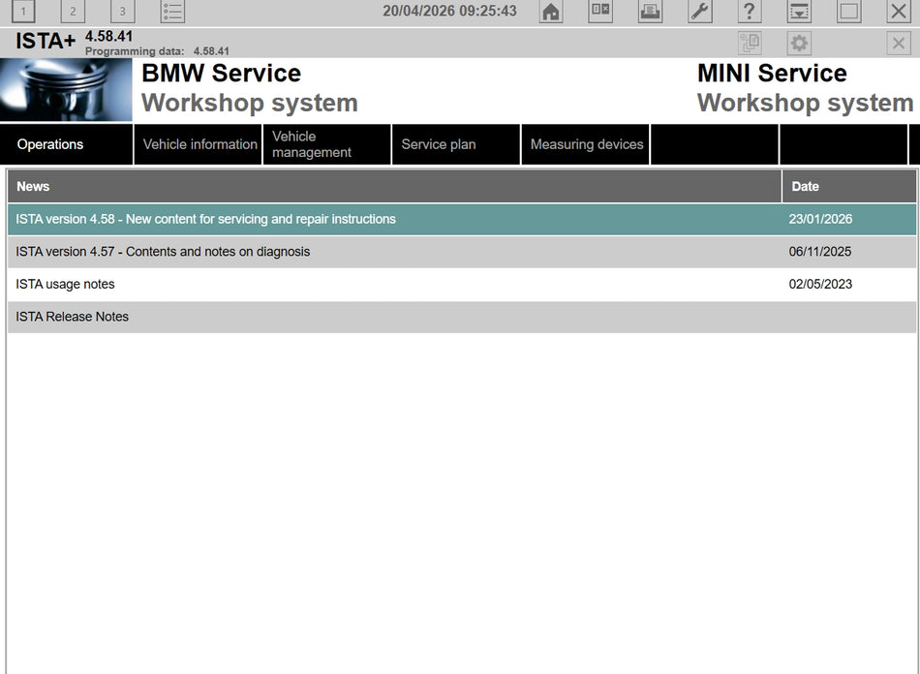Click the ISTA+ version 4.58.41 label
Screen dimensions: 920x674
(x=108, y=37)
